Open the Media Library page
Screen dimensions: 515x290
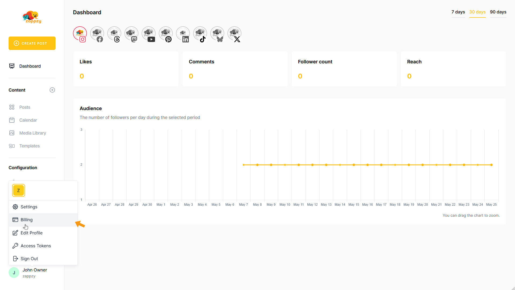(32, 133)
